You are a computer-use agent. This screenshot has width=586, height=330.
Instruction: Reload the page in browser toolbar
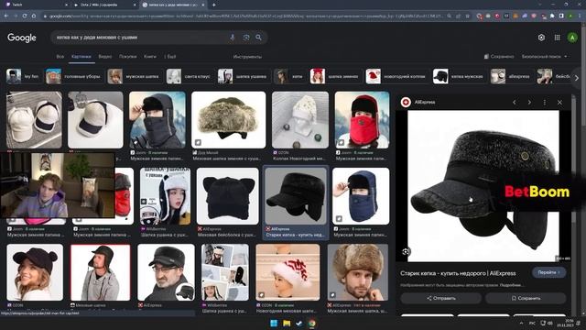pyautogui.click(x=25, y=16)
